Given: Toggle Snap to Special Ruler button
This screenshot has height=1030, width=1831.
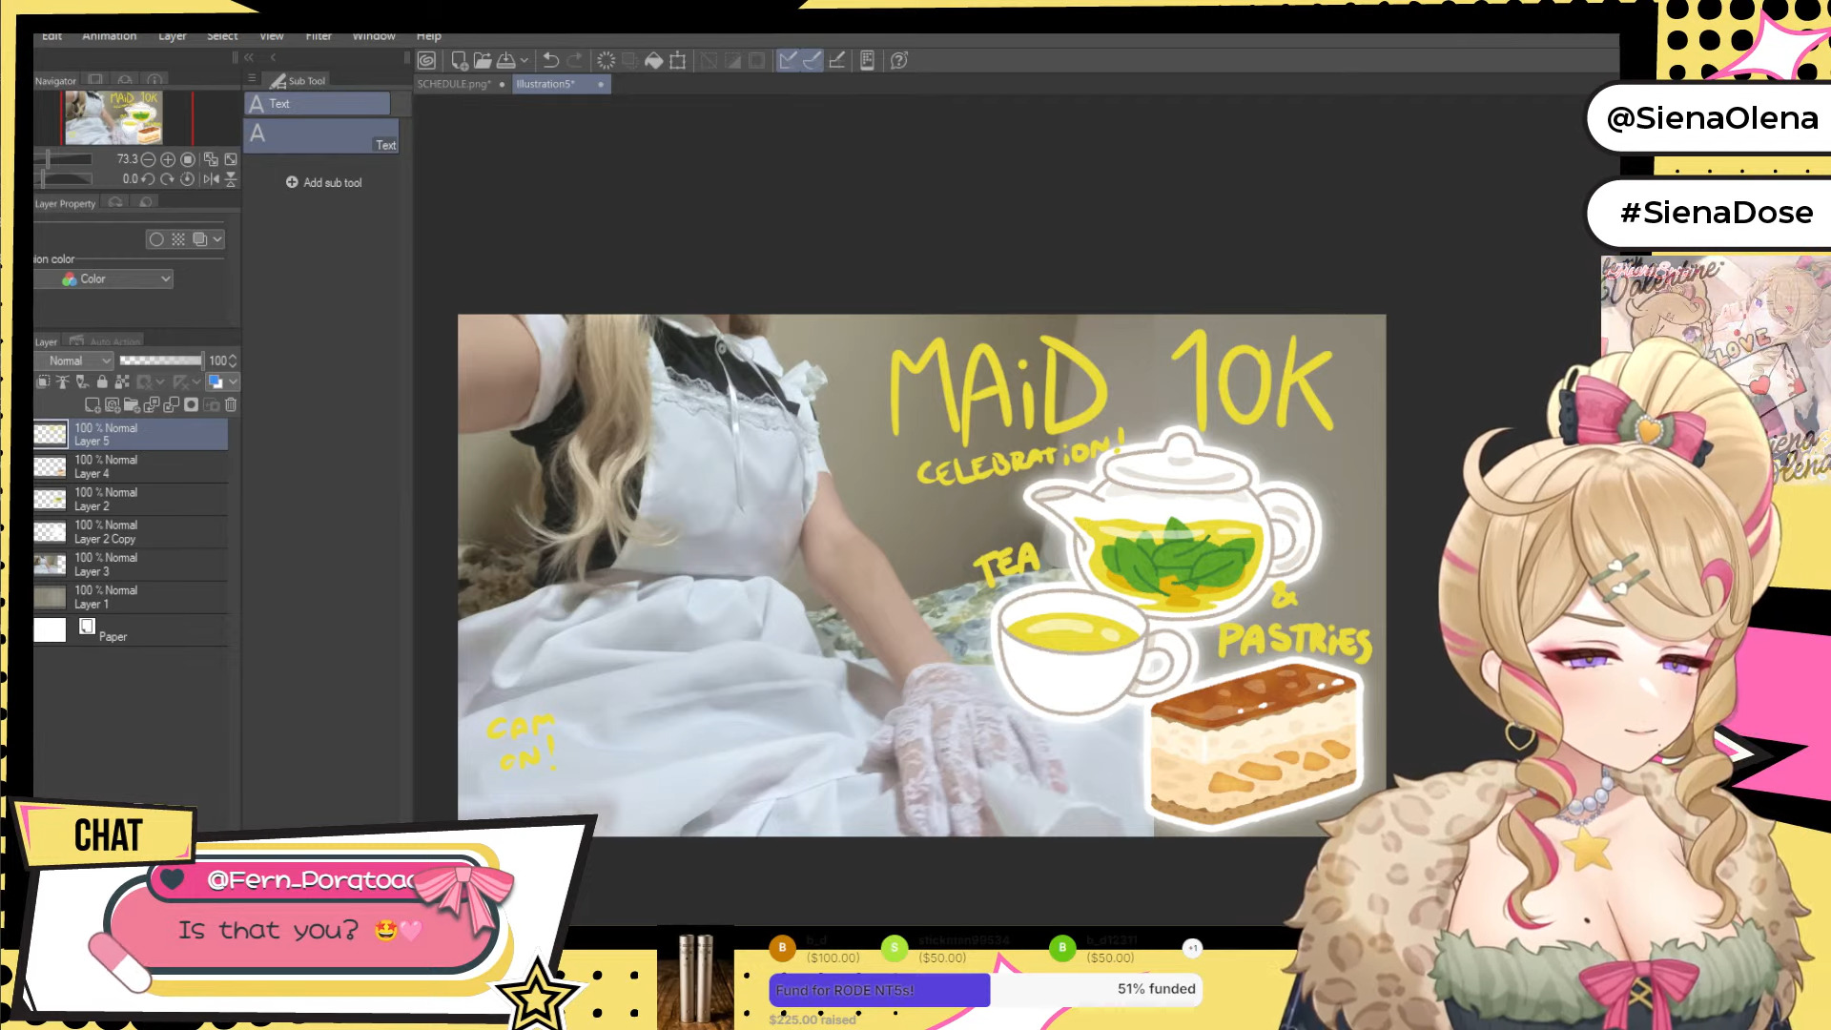Looking at the screenshot, I should pos(812,61).
